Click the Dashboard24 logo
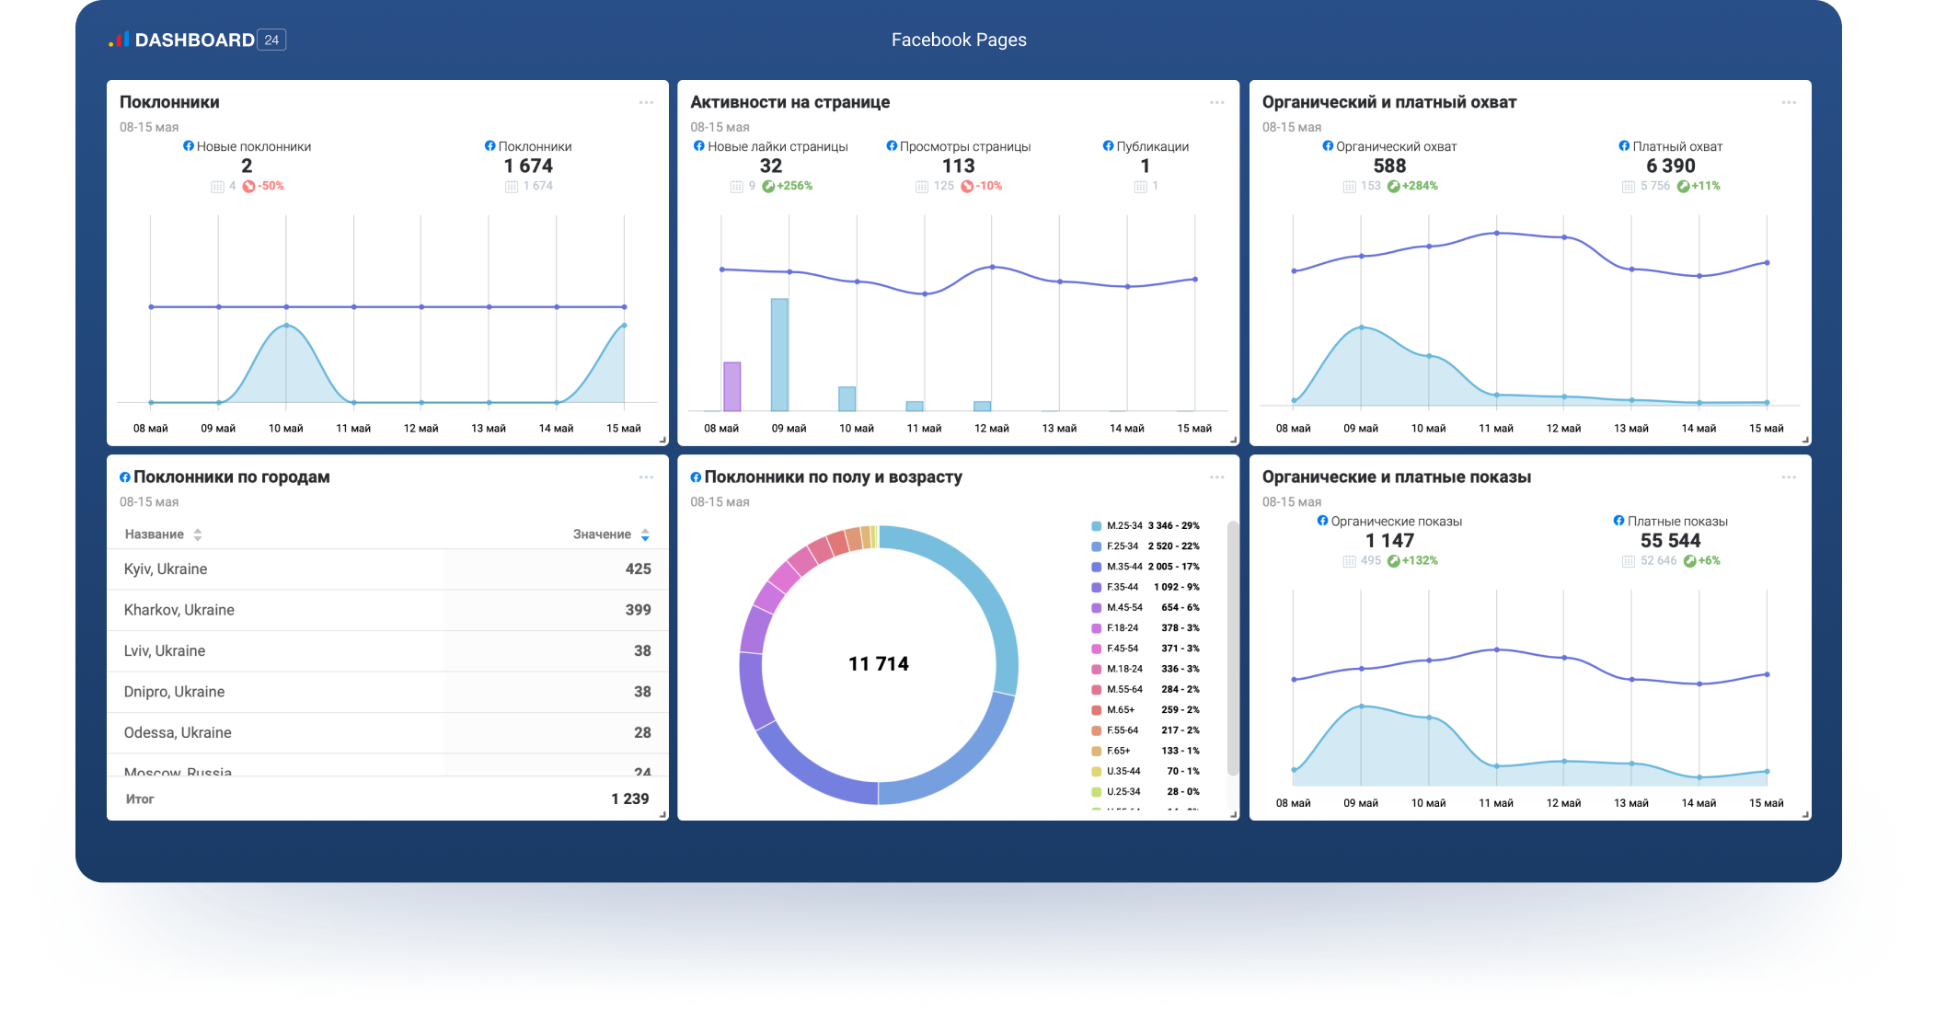The image size is (1935, 1011). pyautogui.click(x=196, y=40)
